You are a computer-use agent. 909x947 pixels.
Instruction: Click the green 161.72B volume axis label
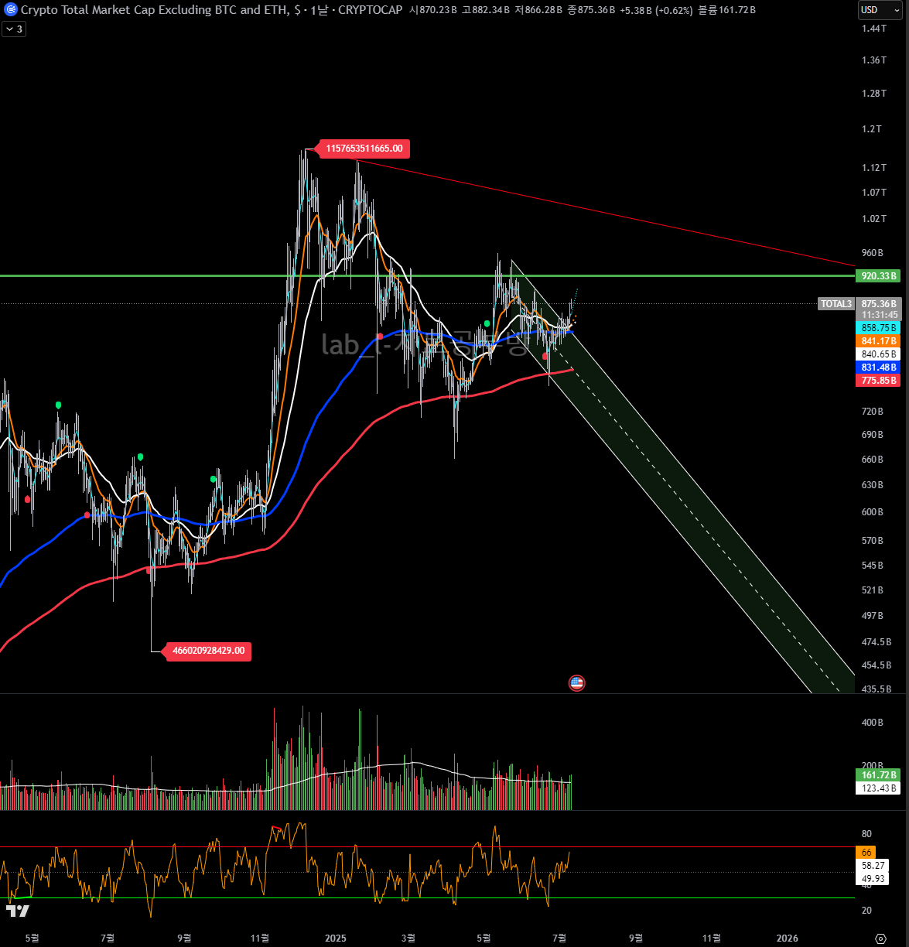(879, 775)
